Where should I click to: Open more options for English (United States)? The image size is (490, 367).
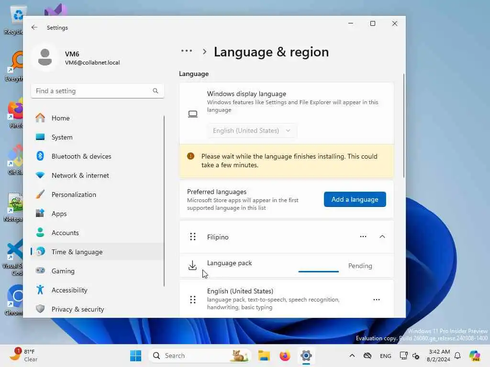click(377, 300)
